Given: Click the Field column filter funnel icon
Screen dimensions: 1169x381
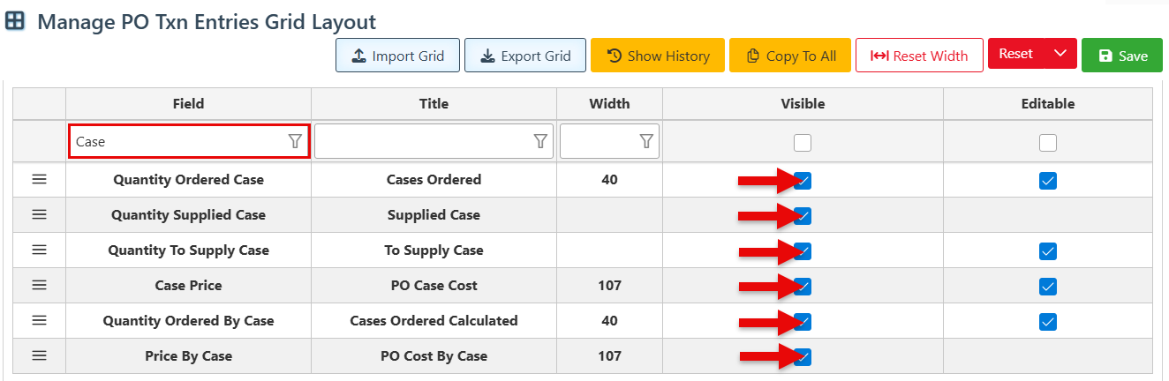Looking at the screenshot, I should (x=295, y=141).
